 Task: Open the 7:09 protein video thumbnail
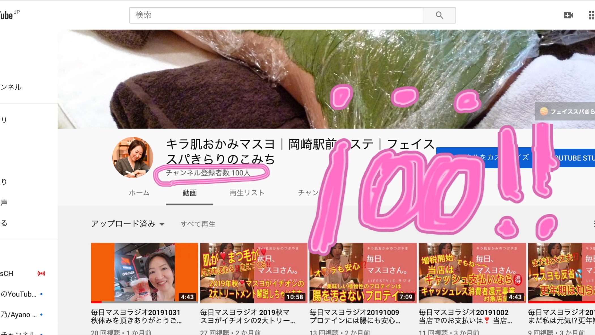(363, 273)
